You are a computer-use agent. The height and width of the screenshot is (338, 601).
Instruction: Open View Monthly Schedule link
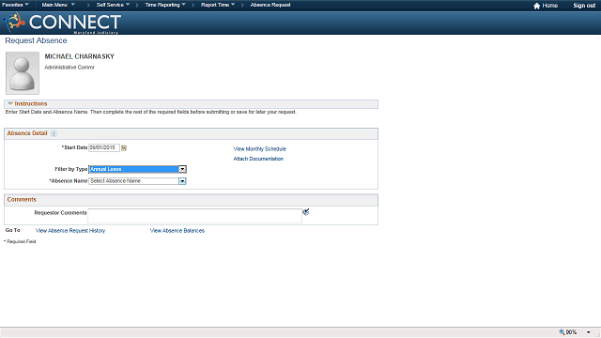pos(259,148)
